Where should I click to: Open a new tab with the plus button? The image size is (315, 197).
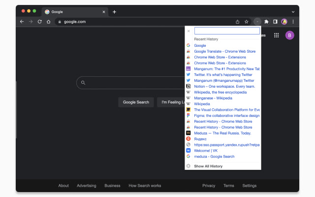[114, 12]
